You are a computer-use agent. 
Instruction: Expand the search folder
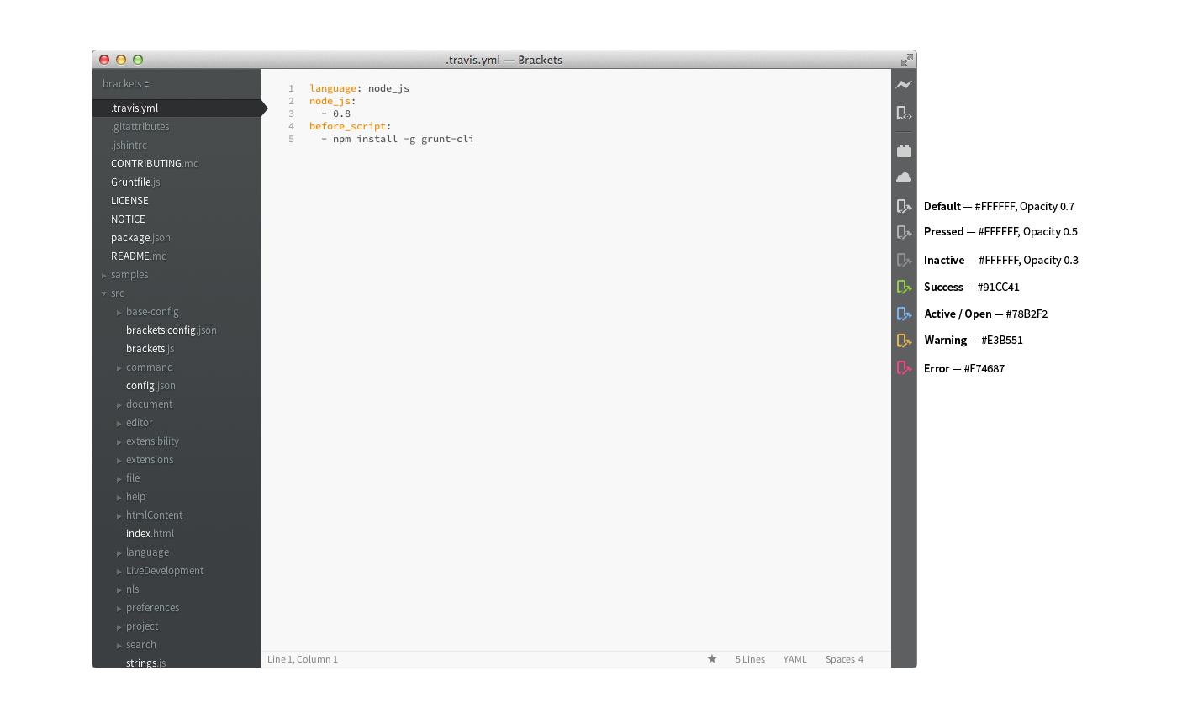119,645
